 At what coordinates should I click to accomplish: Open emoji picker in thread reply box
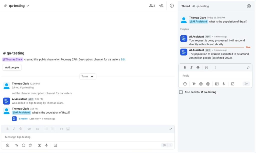pyautogui.click(x=201, y=84)
